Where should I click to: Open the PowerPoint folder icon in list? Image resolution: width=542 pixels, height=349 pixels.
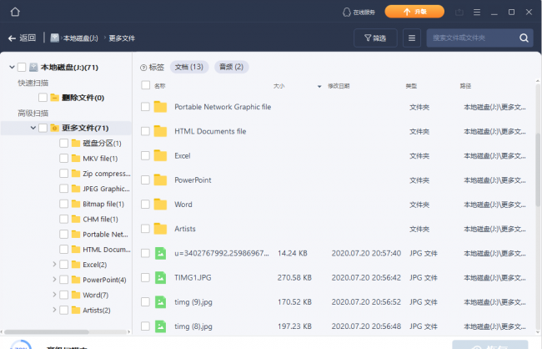coord(160,180)
